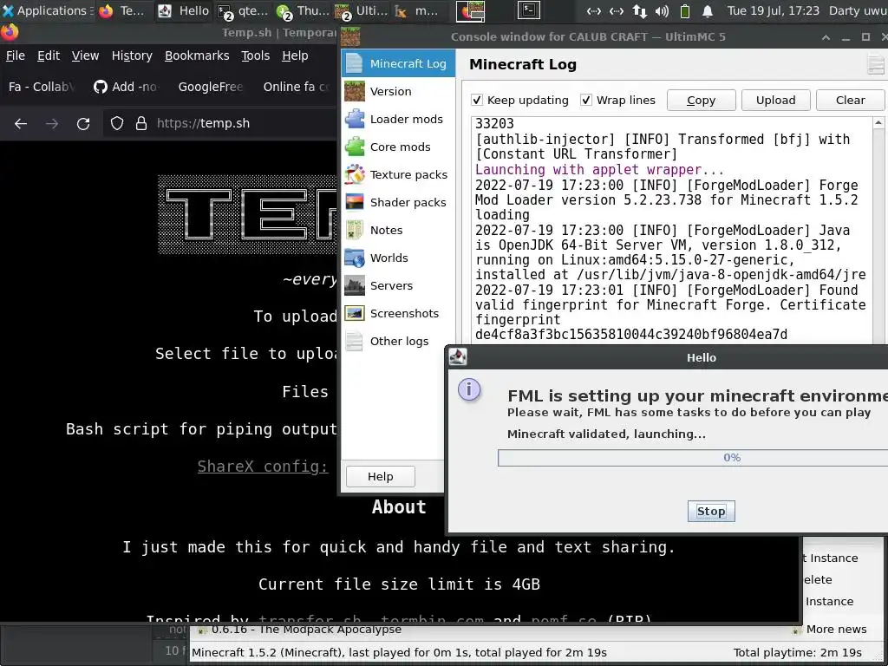Switch to the qte... terminal taskbar item
Screen dimensions: 888x666
[244, 10]
